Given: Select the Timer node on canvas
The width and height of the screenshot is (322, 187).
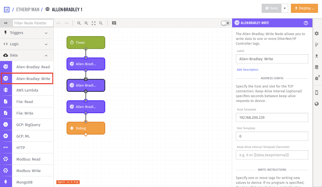Looking at the screenshot, I should [86, 43].
